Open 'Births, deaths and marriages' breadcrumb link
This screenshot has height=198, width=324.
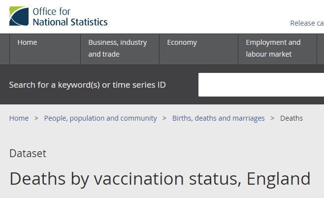(218, 118)
